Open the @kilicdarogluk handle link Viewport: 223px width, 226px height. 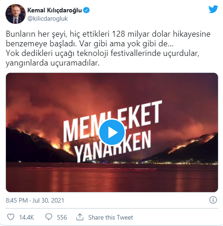pos(48,19)
